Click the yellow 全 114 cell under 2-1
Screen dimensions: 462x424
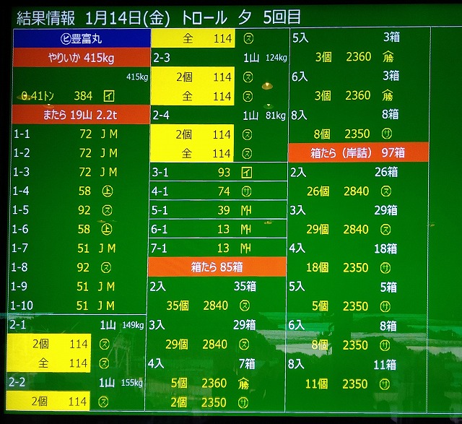pos(51,363)
